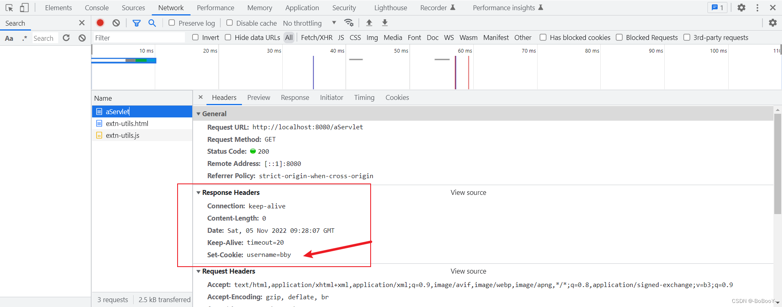The width and height of the screenshot is (782, 307).
Task: Switch to the Elements tab
Action: [58, 8]
